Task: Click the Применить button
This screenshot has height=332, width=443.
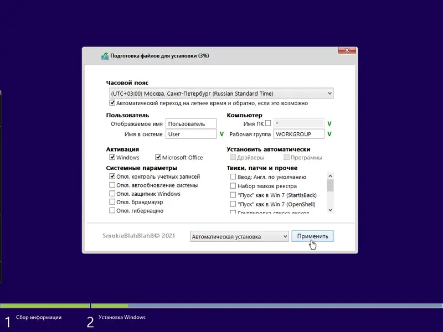Action: 312,236
